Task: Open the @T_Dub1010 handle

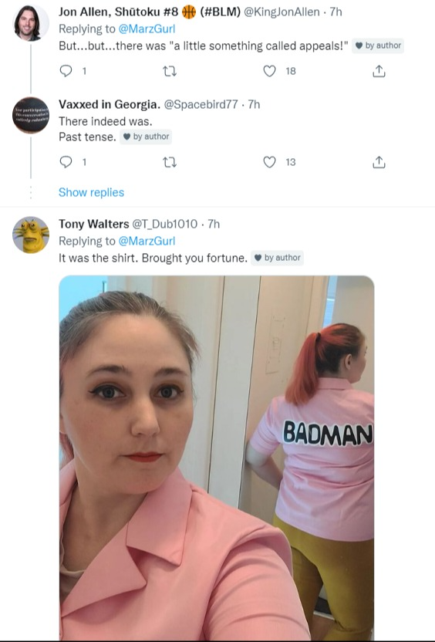Action: coord(164,224)
